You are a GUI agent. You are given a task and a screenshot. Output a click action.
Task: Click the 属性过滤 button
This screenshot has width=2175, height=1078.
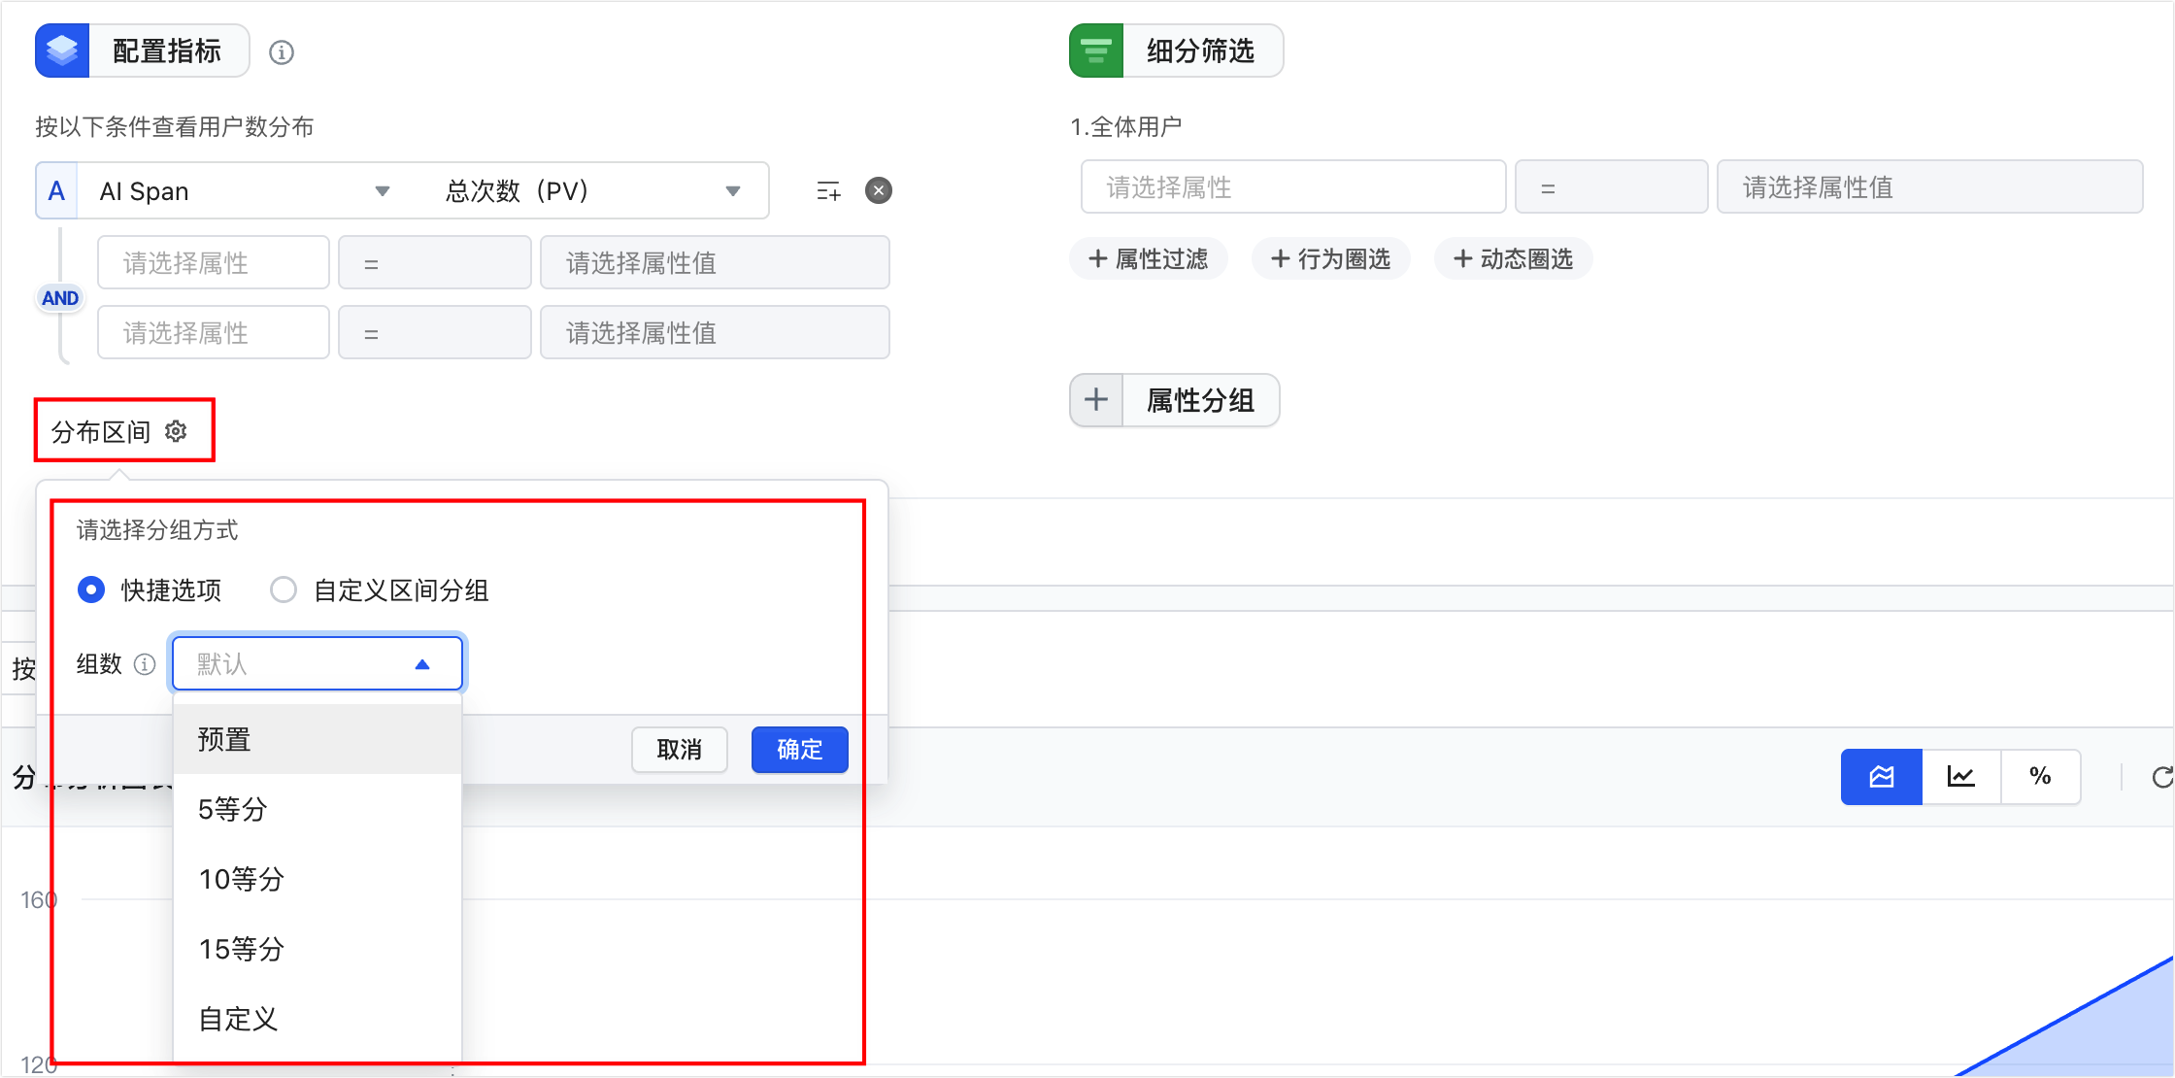pos(1149,258)
